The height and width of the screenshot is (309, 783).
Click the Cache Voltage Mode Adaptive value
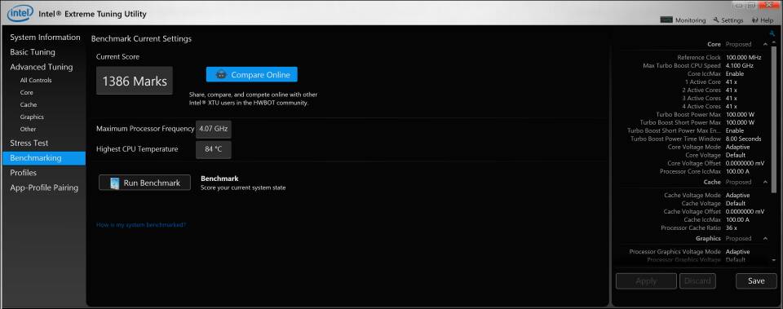pyautogui.click(x=737, y=195)
